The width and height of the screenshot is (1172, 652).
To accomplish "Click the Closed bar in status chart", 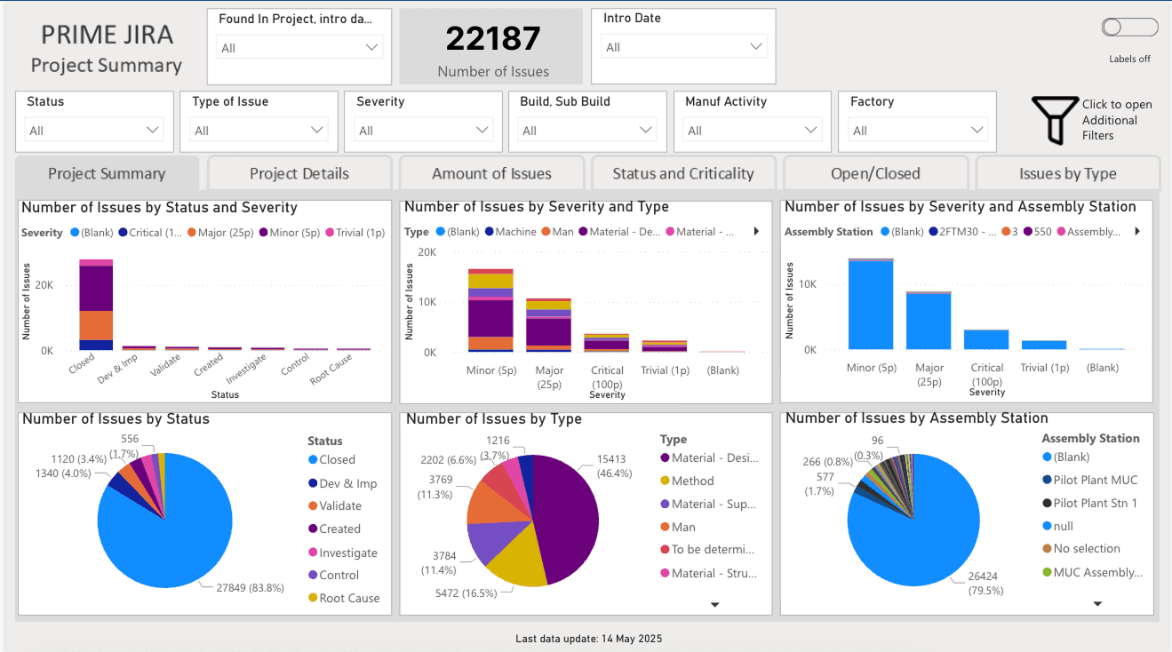I will click(x=96, y=305).
